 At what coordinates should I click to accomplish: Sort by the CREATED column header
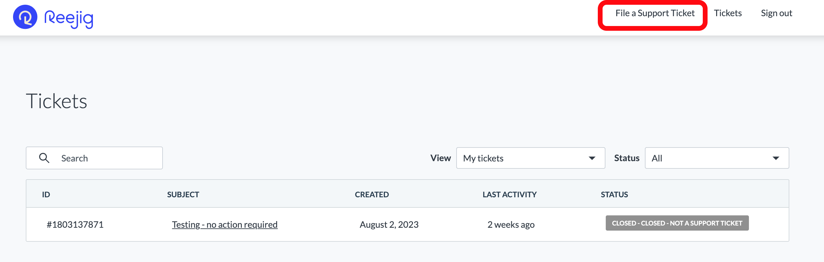point(371,194)
